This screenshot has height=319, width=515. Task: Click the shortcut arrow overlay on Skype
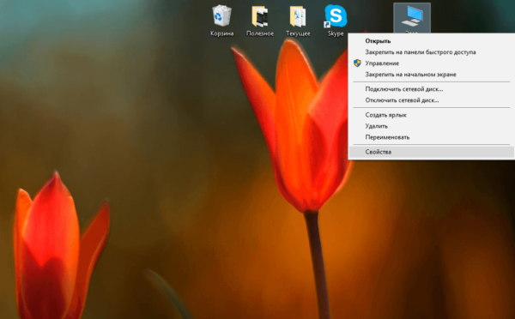tap(327, 25)
